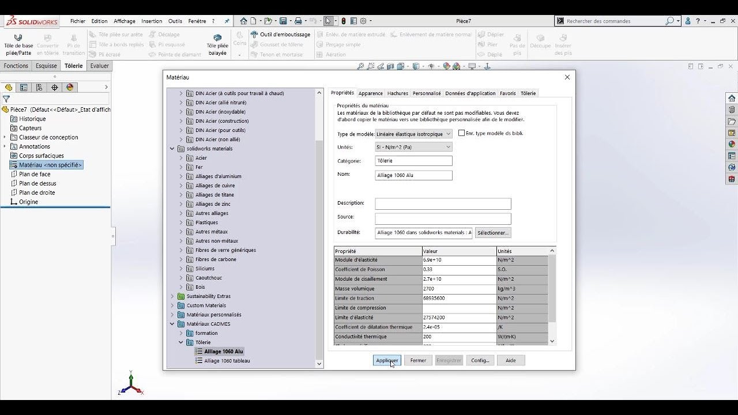Expand the Sustainability Extras library
738x415 pixels.
(172, 296)
